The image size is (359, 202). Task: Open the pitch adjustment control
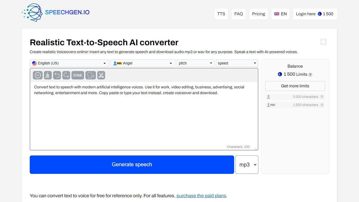(x=195, y=63)
